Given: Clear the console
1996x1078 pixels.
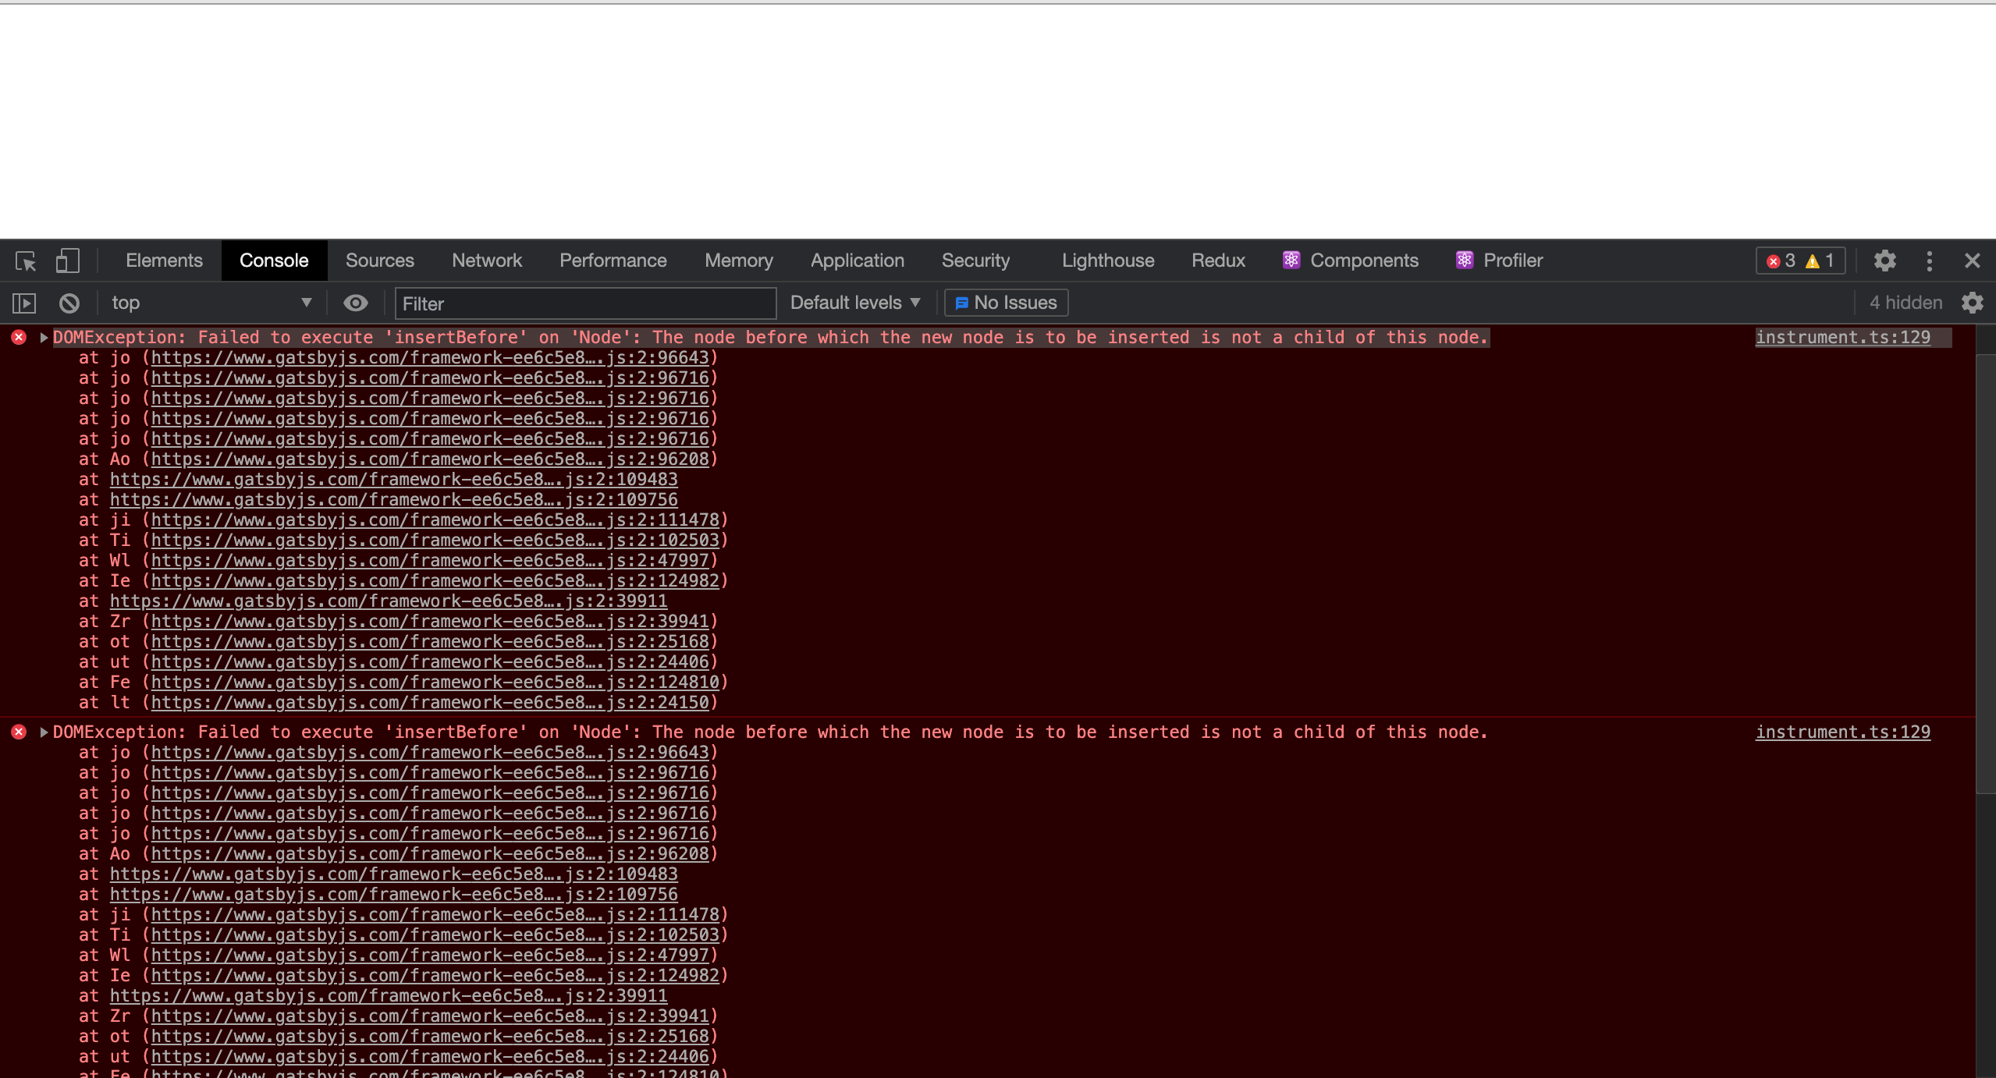Looking at the screenshot, I should [x=69, y=303].
